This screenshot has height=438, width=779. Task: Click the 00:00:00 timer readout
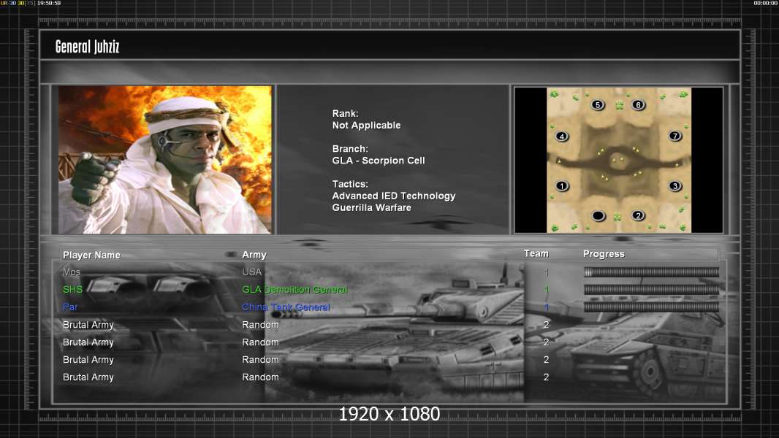[x=766, y=3]
